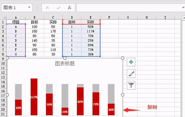185x117 pixels.
Task: Click cell E6 showing 89%
Action: pyautogui.click(x=91, y=45)
